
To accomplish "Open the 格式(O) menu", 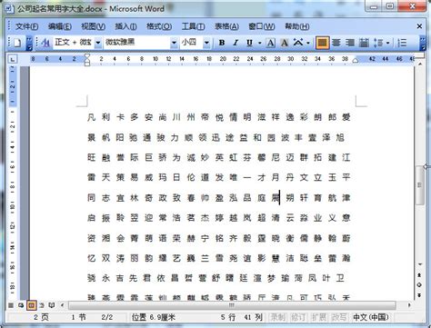I will (x=159, y=26).
